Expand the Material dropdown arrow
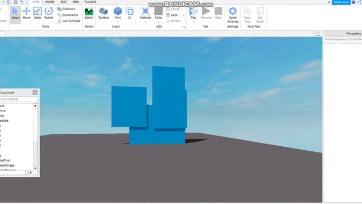362x204 pixels. click(x=145, y=22)
